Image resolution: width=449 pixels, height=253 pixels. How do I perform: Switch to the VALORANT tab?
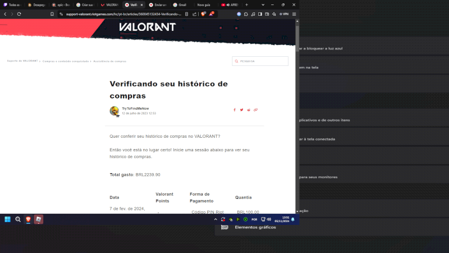click(109, 5)
